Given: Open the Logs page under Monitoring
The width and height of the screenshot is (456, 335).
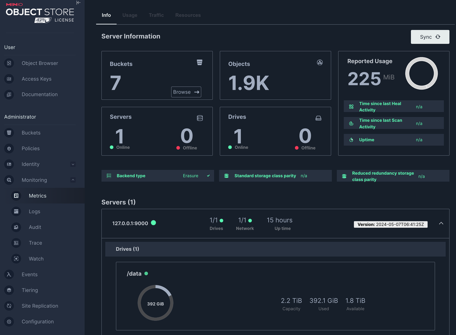Looking at the screenshot, I should pyautogui.click(x=35, y=211).
